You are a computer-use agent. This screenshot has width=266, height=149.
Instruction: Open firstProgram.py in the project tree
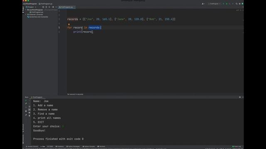click(x=36, y=12)
